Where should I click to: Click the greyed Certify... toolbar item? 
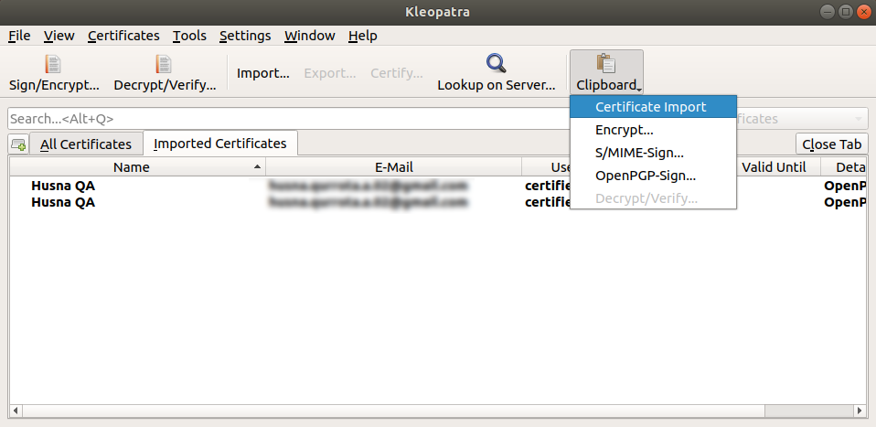pyautogui.click(x=397, y=73)
